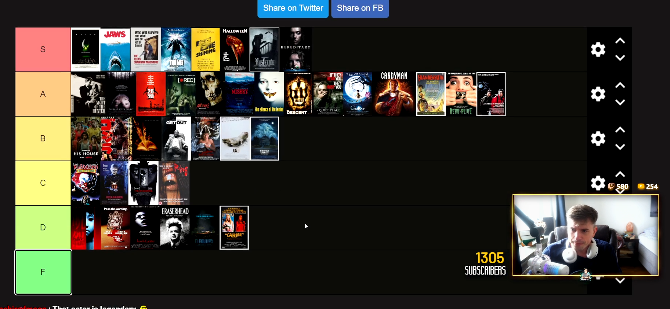The image size is (670, 309).
Task: Click The Descent poster
Action: pos(299,94)
